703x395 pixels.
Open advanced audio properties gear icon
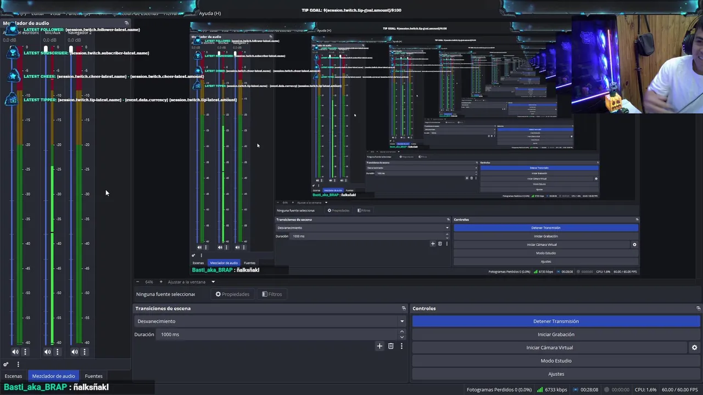6,364
